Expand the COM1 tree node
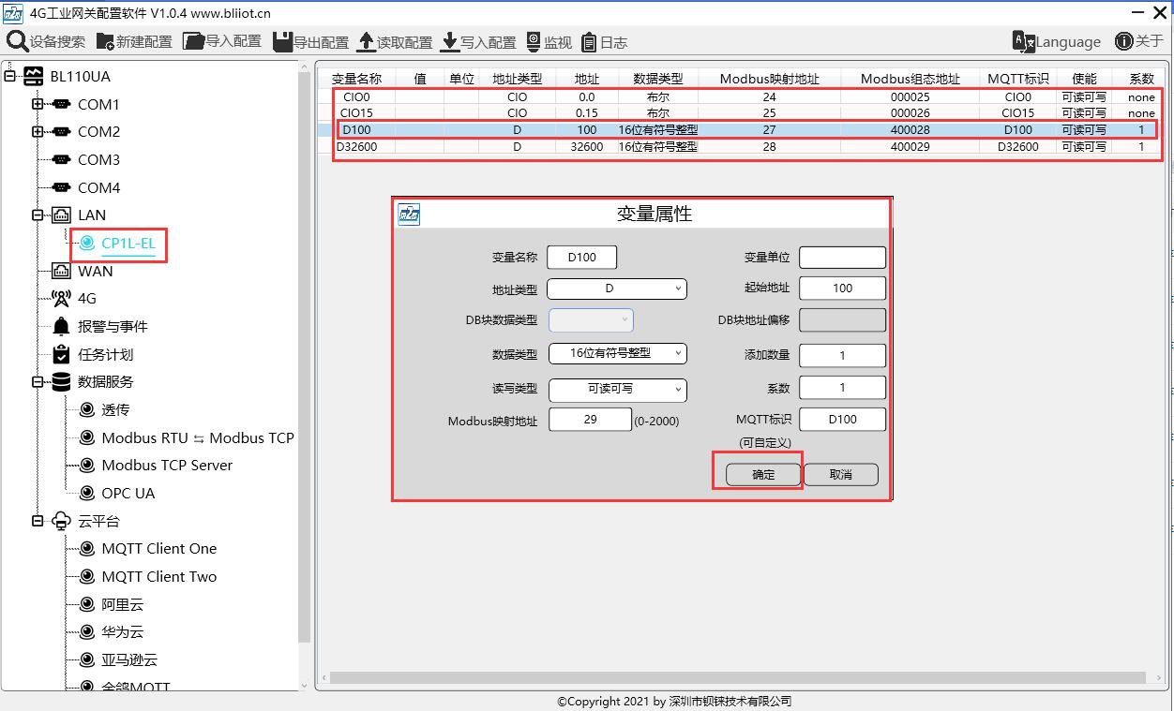This screenshot has width=1174, height=711. 38,104
